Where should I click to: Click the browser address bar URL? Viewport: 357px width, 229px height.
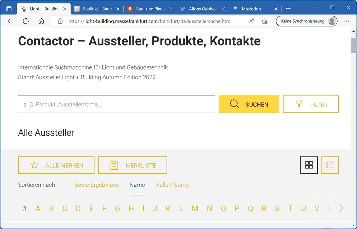point(150,21)
